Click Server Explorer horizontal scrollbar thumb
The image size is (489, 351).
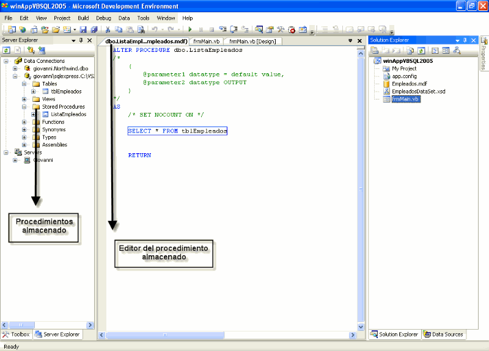tap(21, 325)
